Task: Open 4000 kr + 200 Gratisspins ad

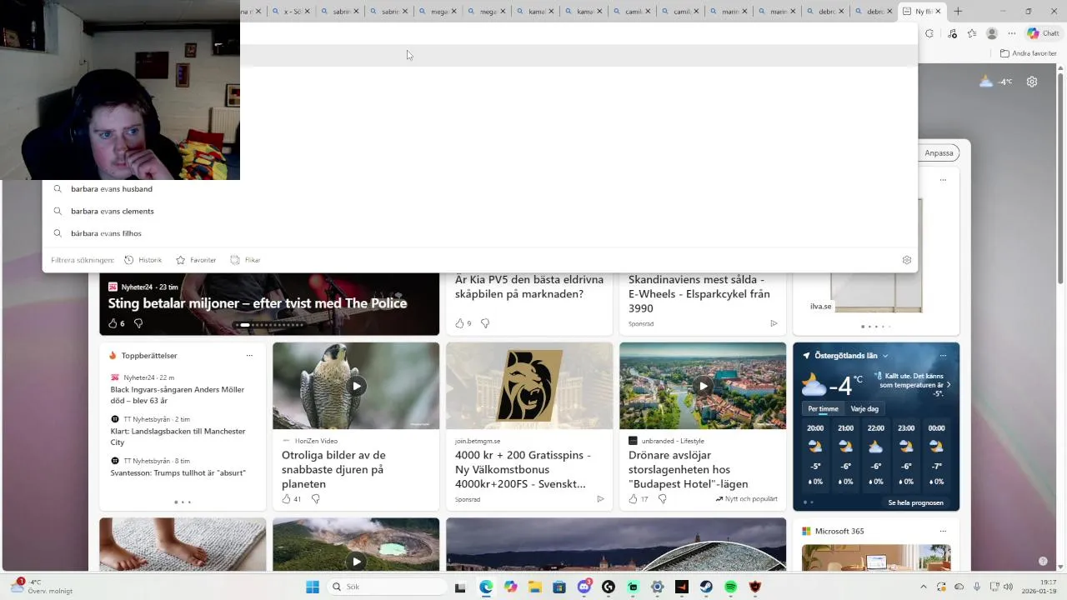Action: 522,469
